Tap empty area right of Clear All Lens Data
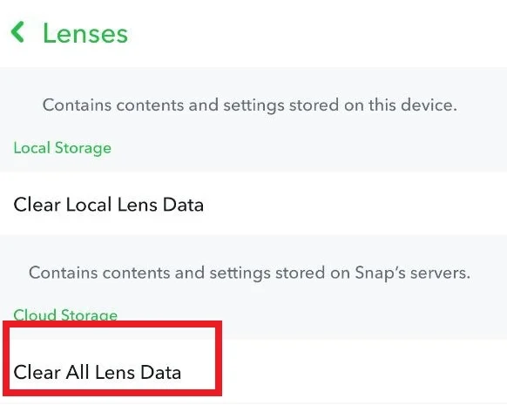This screenshot has width=507, height=405. tap(364, 372)
